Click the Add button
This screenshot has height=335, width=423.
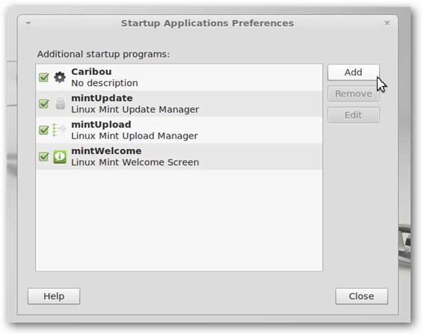click(x=353, y=72)
